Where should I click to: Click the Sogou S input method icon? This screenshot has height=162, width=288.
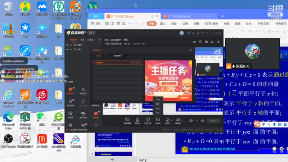pyautogui.click(x=257, y=125)
